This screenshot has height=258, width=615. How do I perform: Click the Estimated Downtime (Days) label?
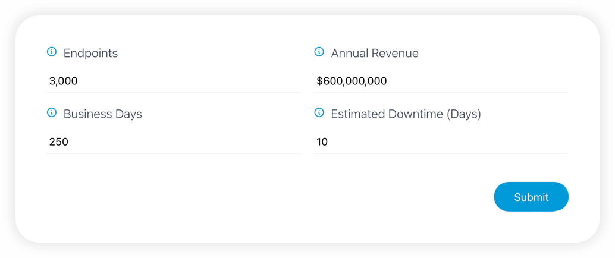tap(406, 114)
